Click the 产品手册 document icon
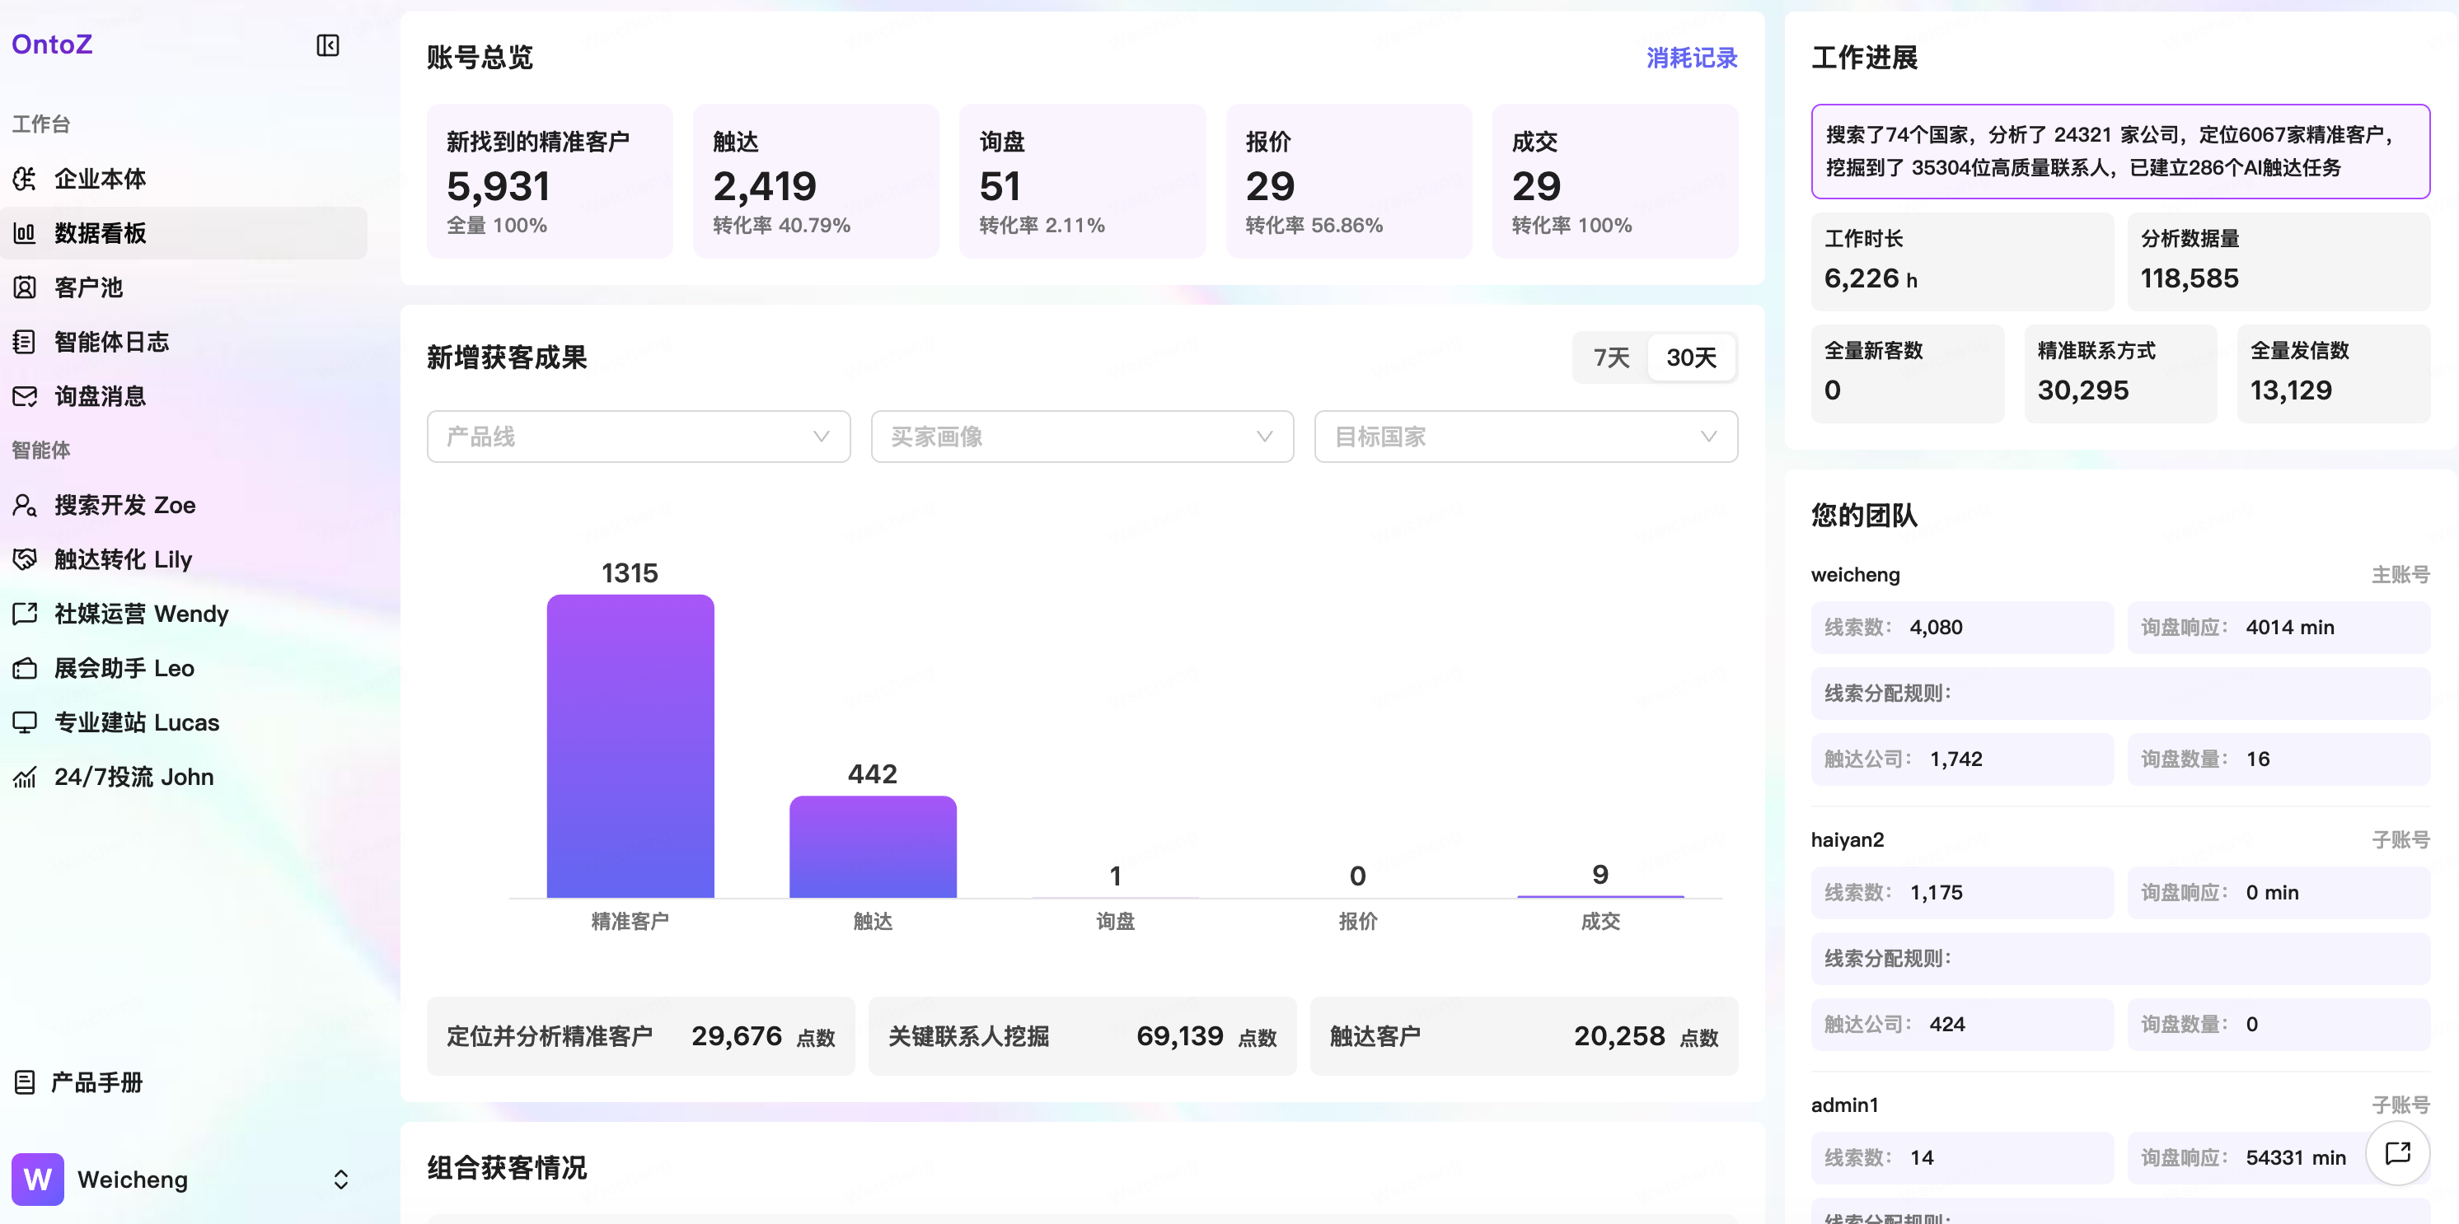Viewport: 2459px width, 1224px height. (25, 1082)
